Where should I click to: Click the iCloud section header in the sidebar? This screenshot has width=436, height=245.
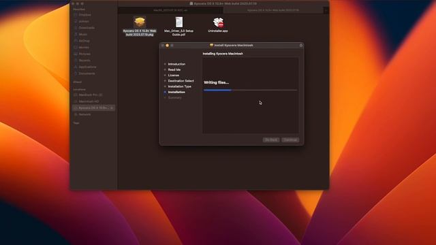tap(77, 82)
